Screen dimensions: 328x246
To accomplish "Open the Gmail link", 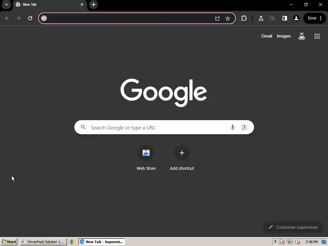I will (x=267, y=36).
